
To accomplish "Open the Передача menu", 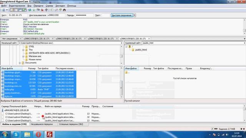I will point(38,6).
